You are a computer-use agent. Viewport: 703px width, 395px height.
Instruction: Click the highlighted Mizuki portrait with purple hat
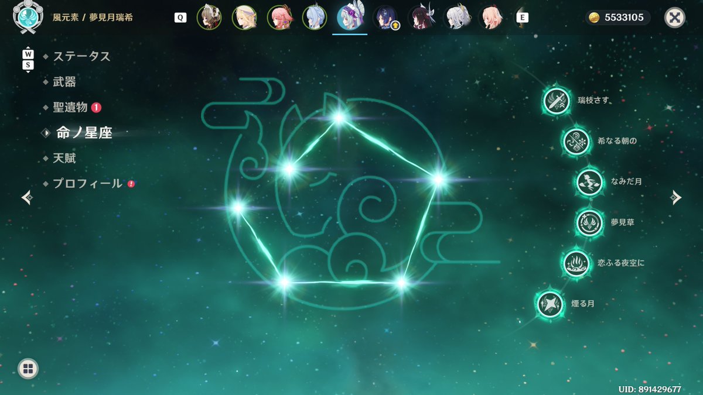350,17
